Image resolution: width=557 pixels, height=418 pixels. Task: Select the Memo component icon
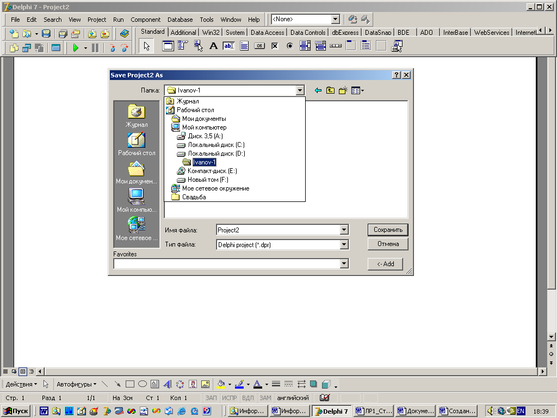244,46
